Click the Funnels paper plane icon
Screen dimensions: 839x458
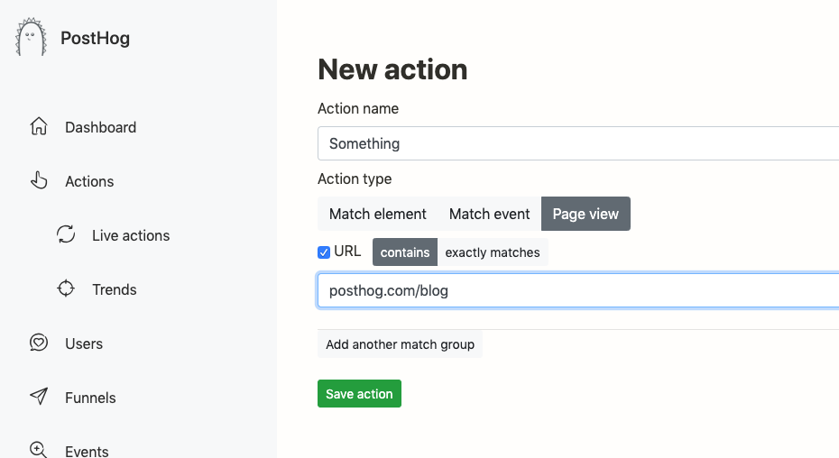pos(39,398)
